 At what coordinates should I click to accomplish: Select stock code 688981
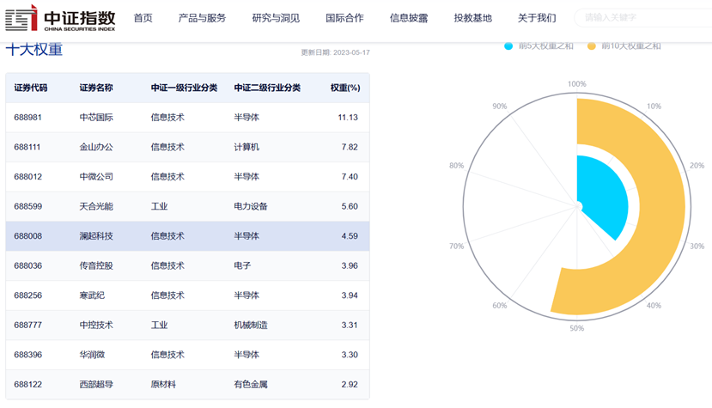(x=27, y=117)
